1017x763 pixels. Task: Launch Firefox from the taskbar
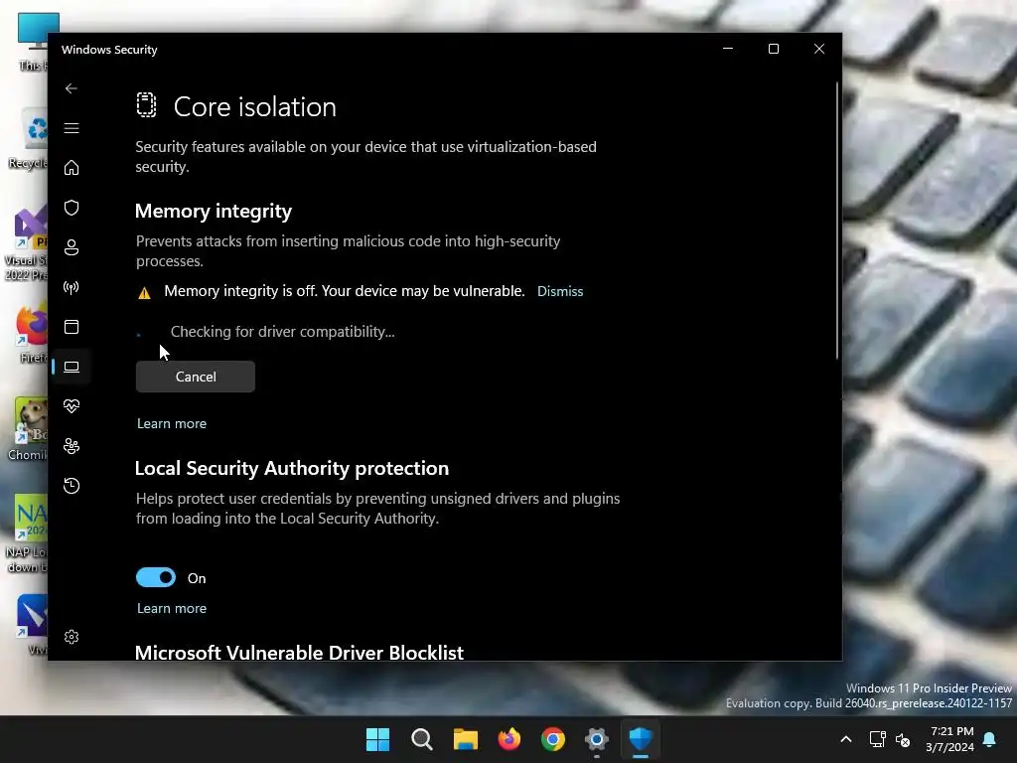[x=509, y=739]
